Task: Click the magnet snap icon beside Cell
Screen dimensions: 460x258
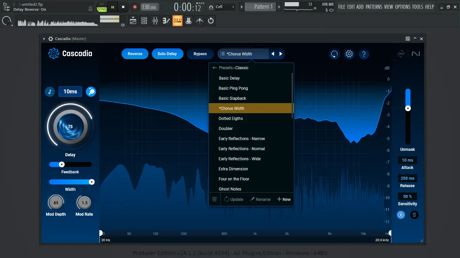Action: (x=211, y=7)
